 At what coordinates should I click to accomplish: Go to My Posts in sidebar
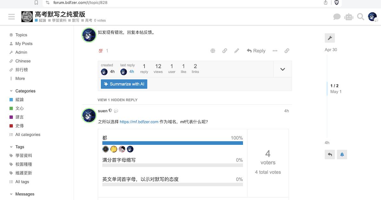coord(24,43)
